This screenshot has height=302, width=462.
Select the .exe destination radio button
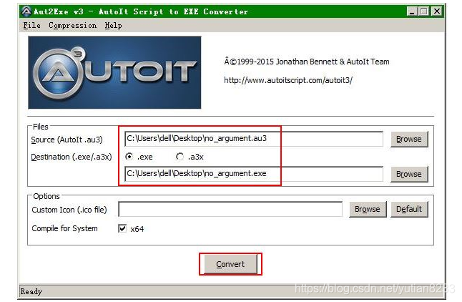129,156
